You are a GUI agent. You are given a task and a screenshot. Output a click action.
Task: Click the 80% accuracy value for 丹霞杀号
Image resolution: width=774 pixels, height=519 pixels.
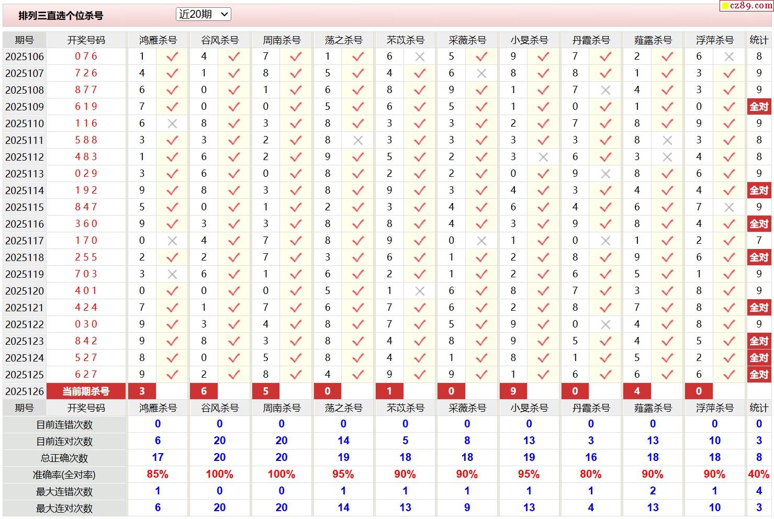pos(591,475)
